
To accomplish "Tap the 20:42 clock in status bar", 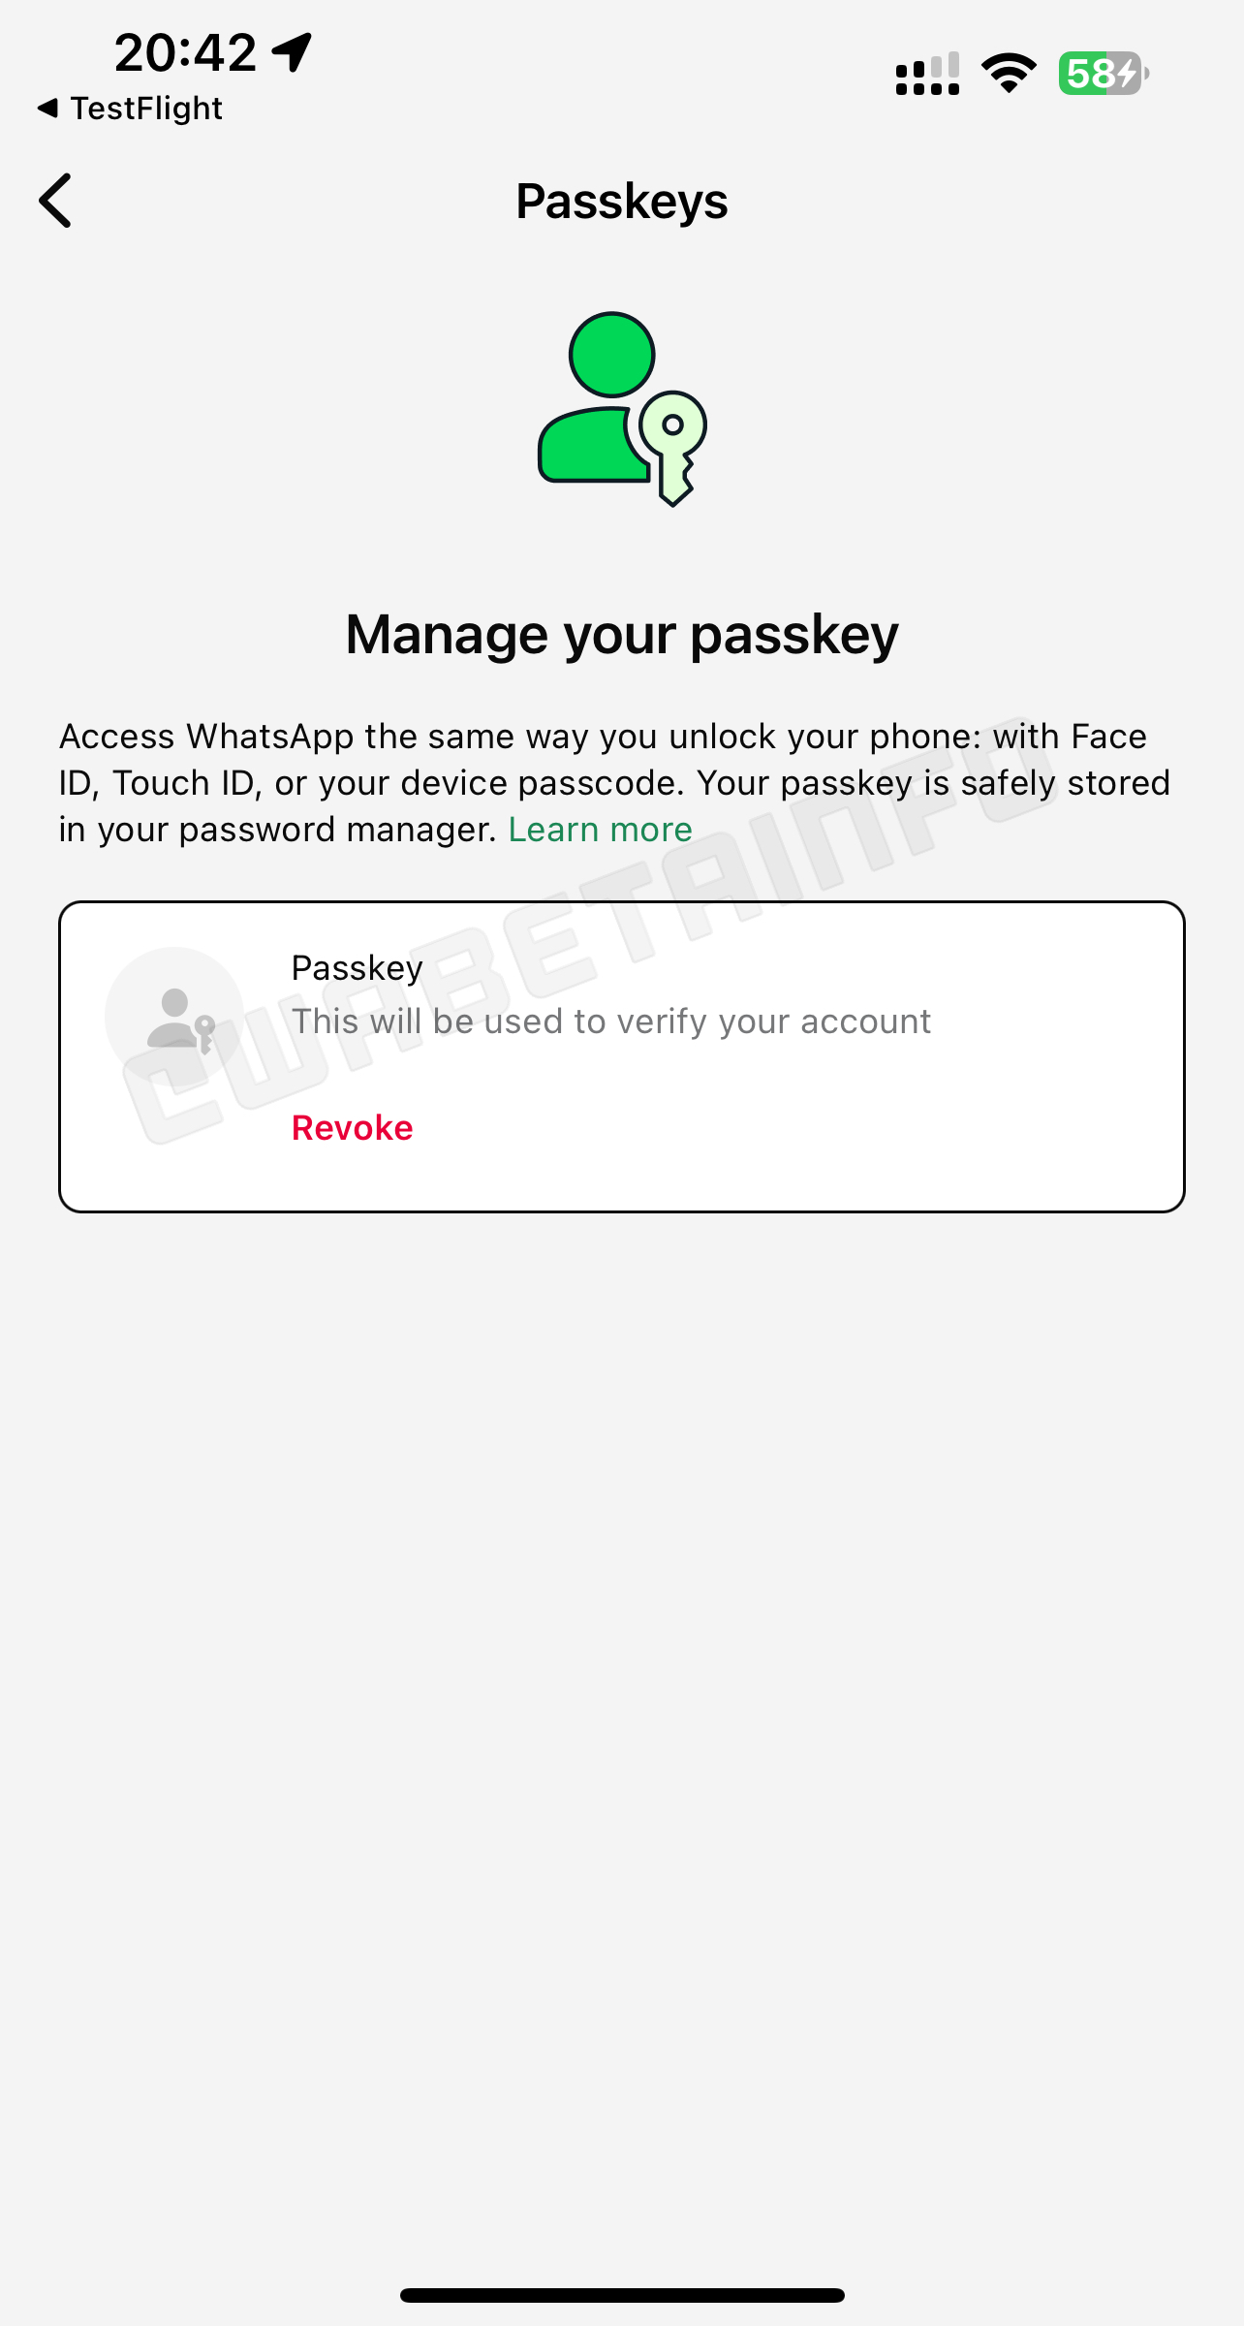I will coord(185,52).
